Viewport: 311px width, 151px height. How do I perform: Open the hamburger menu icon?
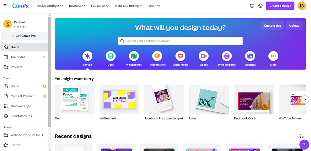click(x=5, y=6)
